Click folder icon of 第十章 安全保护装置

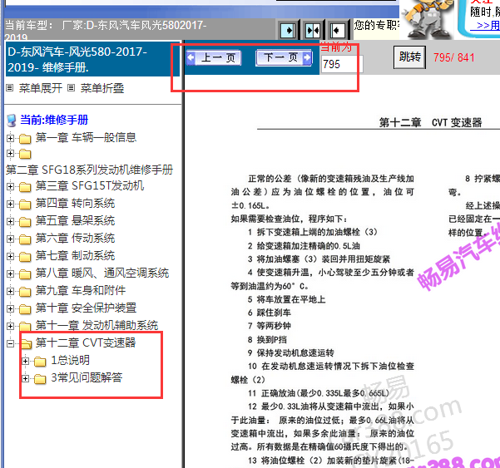pos(25,309)
